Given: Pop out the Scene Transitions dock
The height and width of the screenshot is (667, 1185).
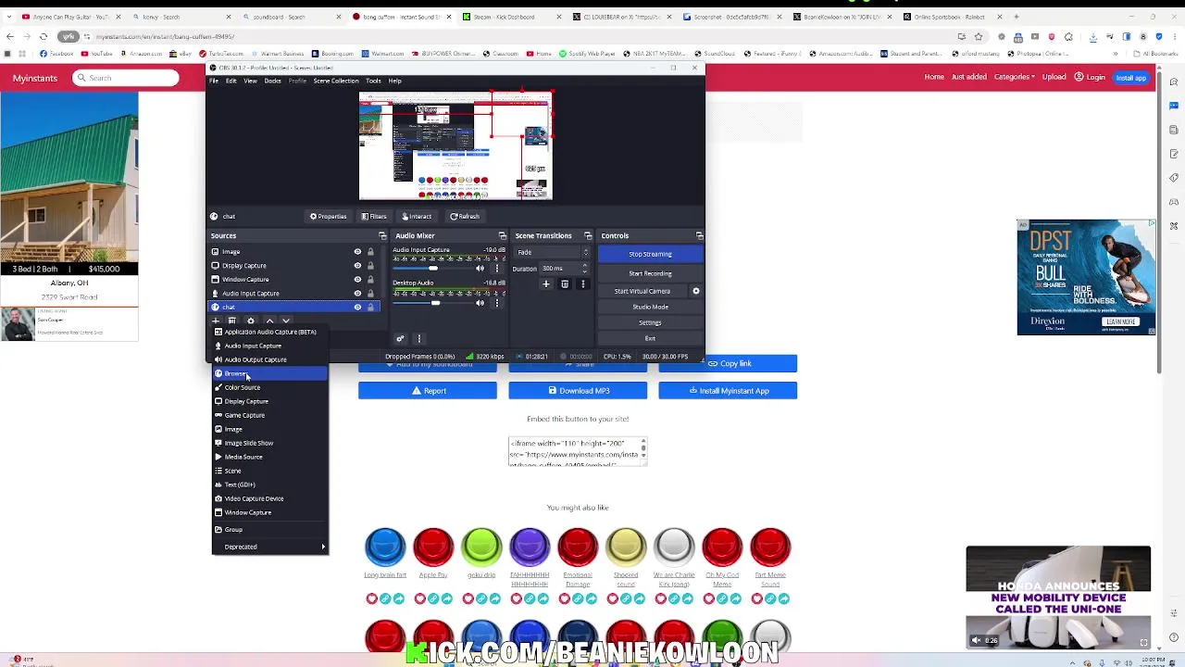Looking at the screenshot, I should pos(588,236).
